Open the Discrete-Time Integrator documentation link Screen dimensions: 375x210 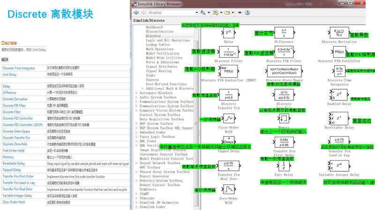[19, 68]
